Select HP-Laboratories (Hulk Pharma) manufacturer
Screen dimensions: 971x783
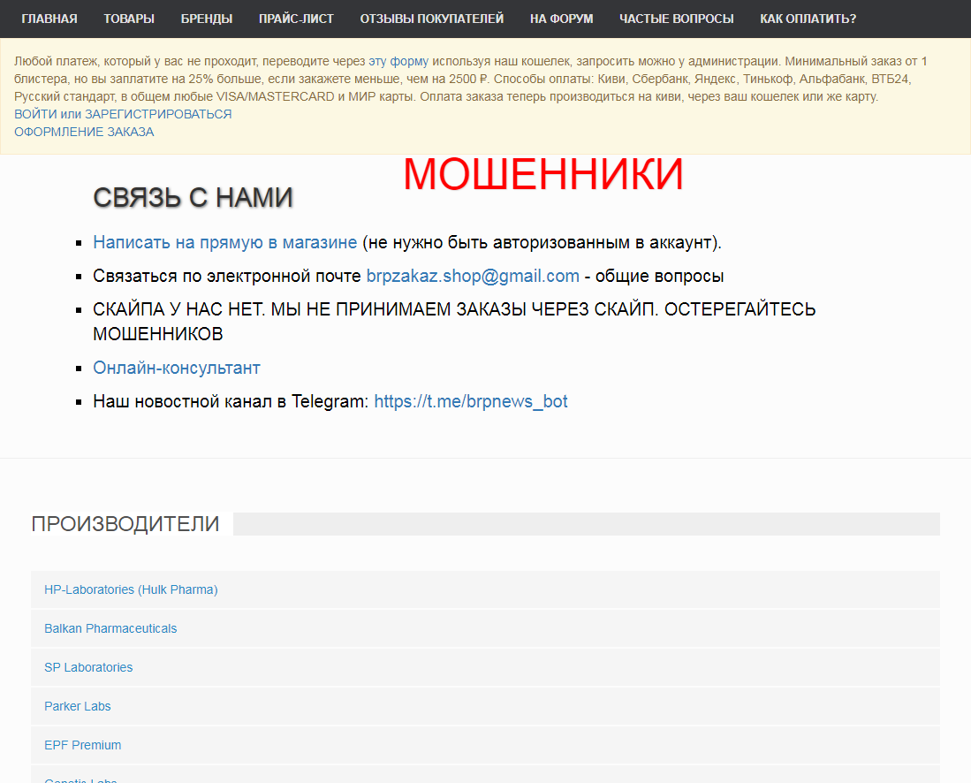click(131, 589)
